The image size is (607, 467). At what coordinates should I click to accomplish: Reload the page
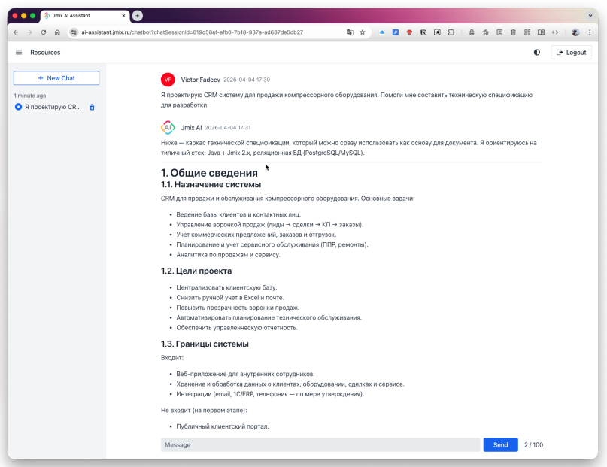pyautogui.click(x=44, y=32)
